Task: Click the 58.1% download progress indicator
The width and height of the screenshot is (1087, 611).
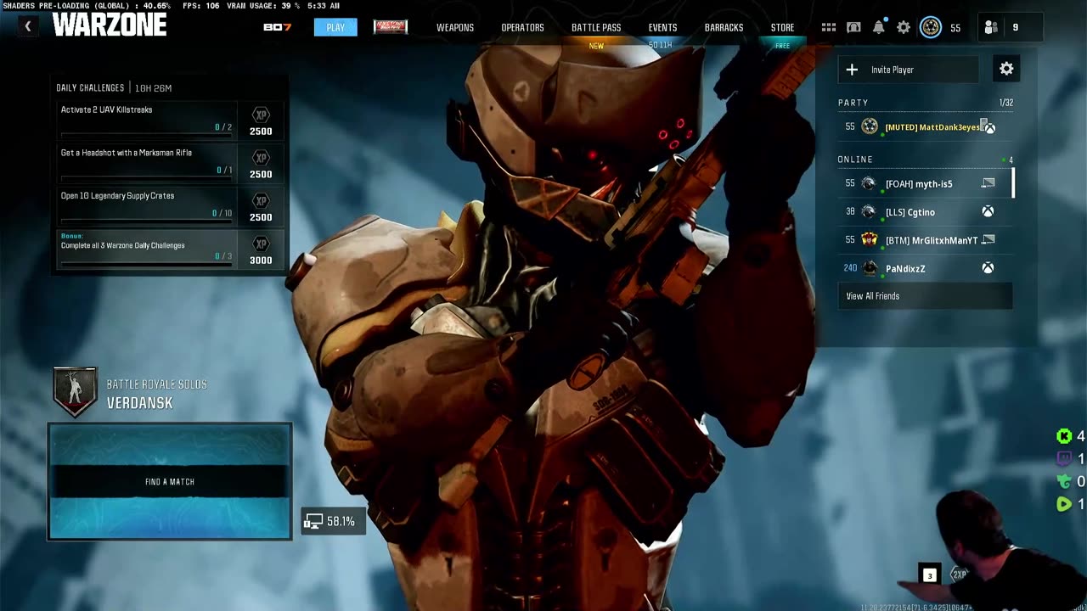Action: pyautogui.click(x=334, y=521)
